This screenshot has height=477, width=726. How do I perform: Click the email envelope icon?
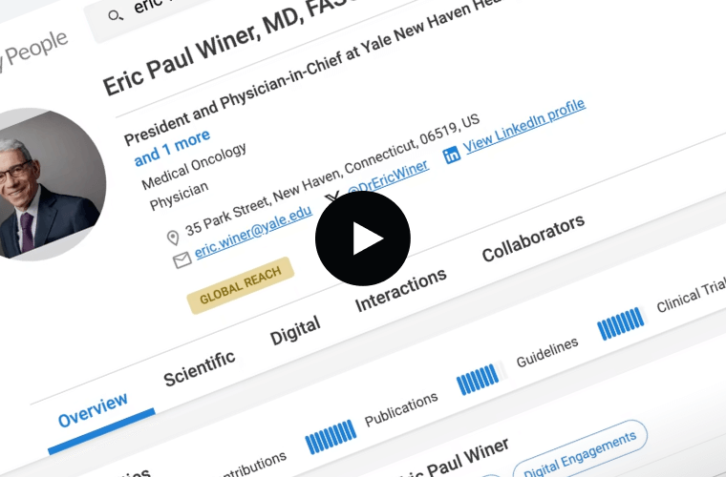coord(181,260)
